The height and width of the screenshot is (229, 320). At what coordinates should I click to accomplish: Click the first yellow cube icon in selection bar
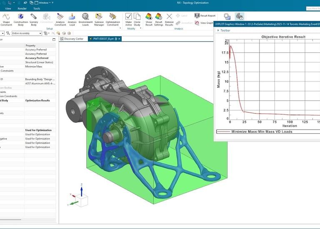pyautogui.click(x=58, y=33)
